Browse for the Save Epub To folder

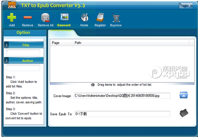point(183,114)
